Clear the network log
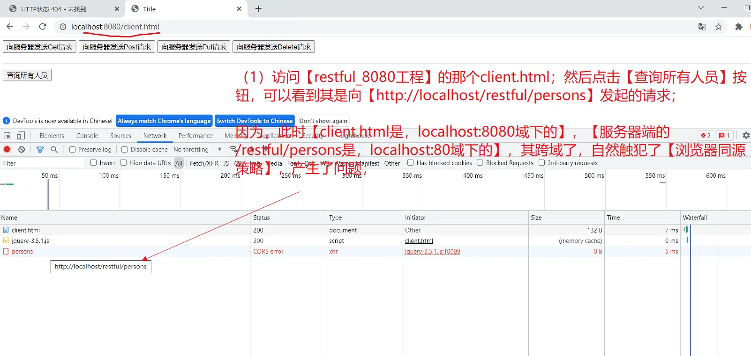 [22, 149]
